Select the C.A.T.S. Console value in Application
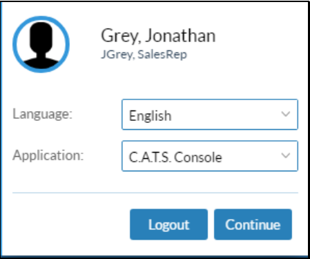This screenshot has height=259, width=310. coord(175,157)
